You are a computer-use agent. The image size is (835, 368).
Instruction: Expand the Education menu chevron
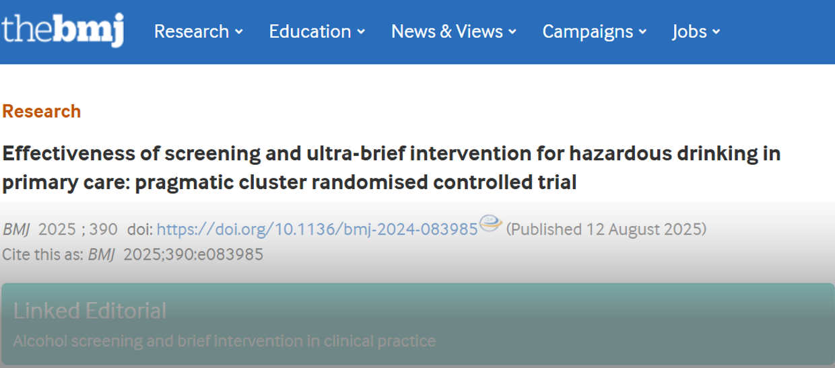pos(362,32)
